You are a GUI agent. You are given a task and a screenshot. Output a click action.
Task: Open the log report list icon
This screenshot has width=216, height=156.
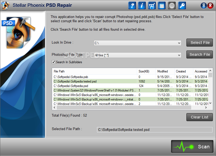pos(162,6)
